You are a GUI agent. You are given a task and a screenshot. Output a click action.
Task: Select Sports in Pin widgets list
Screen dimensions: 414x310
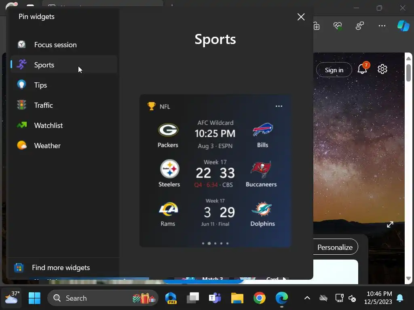(x=63, y=65)
